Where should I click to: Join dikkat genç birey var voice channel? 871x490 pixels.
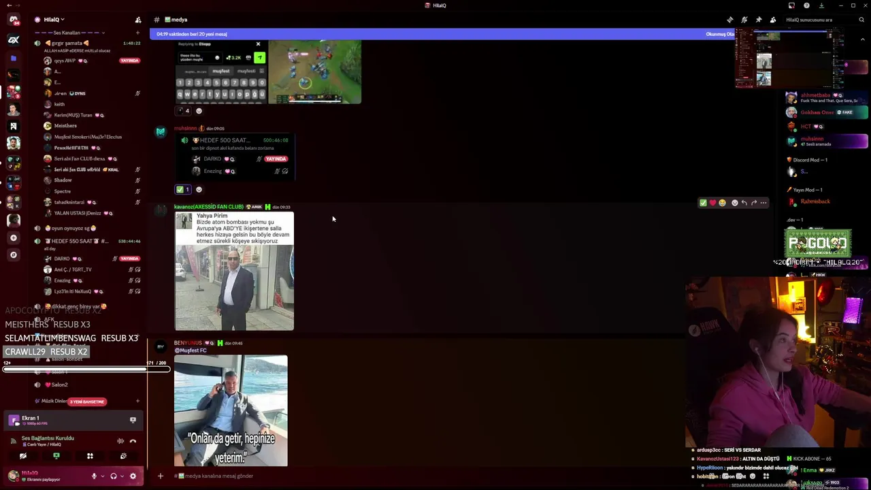click(x=77, y=306)
